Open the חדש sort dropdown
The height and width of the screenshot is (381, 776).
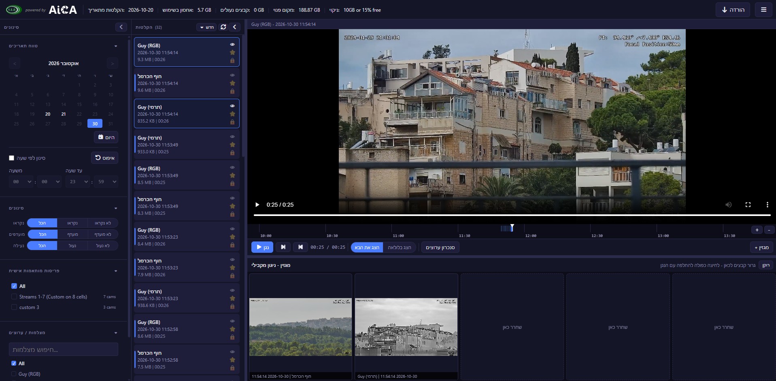click(x=207, y=27)
